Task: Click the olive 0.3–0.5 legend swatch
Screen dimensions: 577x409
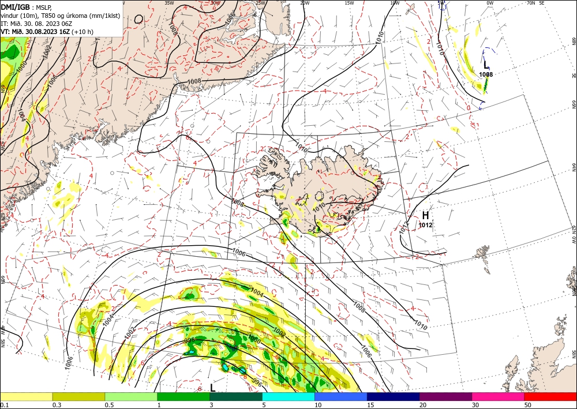Action: 78,396
